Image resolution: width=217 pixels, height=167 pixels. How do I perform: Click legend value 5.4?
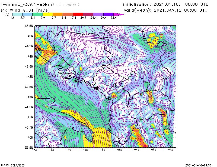click(x=33, y=18)
